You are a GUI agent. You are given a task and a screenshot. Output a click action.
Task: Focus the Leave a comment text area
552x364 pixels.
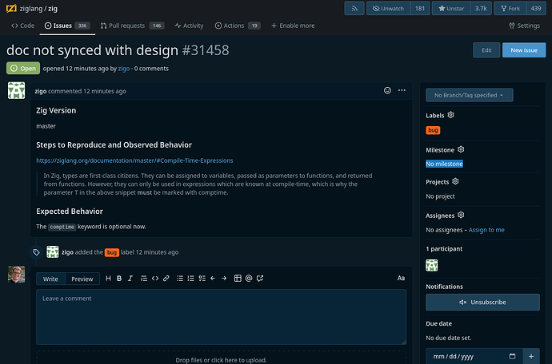[221, 317]
